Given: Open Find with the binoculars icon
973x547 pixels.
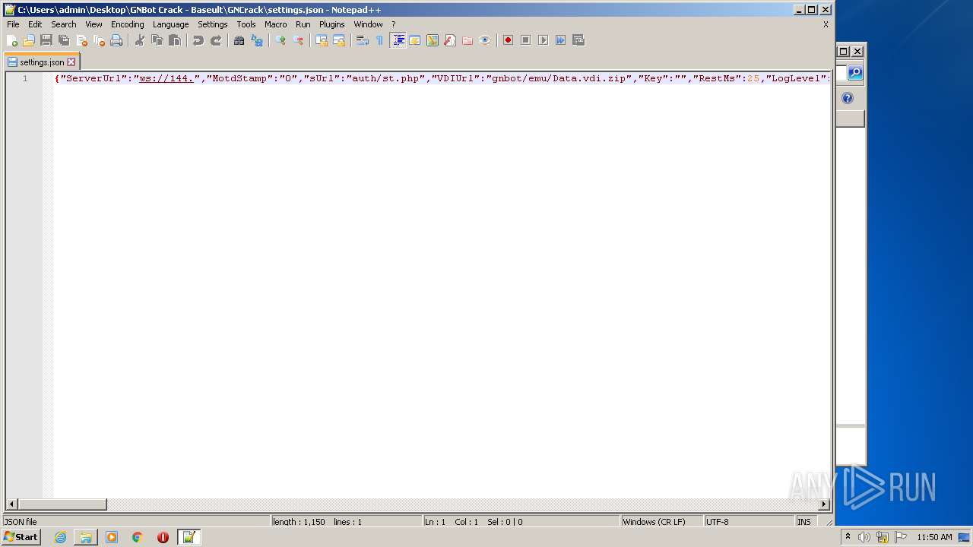Looking at the screenshot, I should pos(239,40).
